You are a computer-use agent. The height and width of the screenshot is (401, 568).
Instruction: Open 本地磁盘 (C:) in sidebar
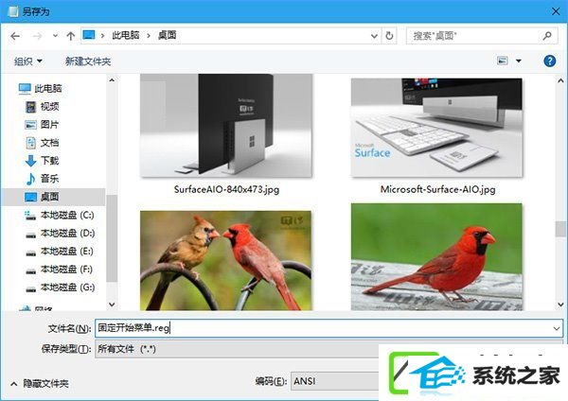coord(67,215)
